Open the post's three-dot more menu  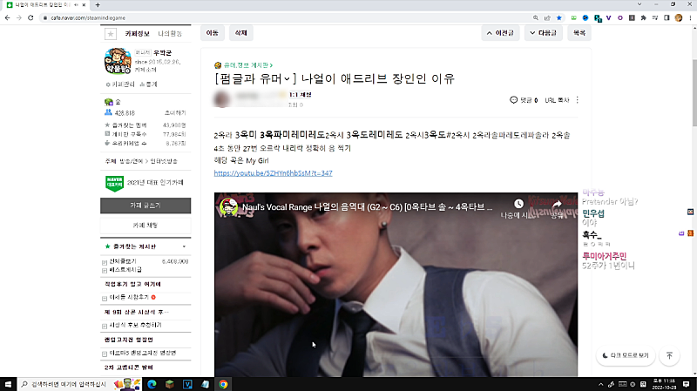pos(578,100)
